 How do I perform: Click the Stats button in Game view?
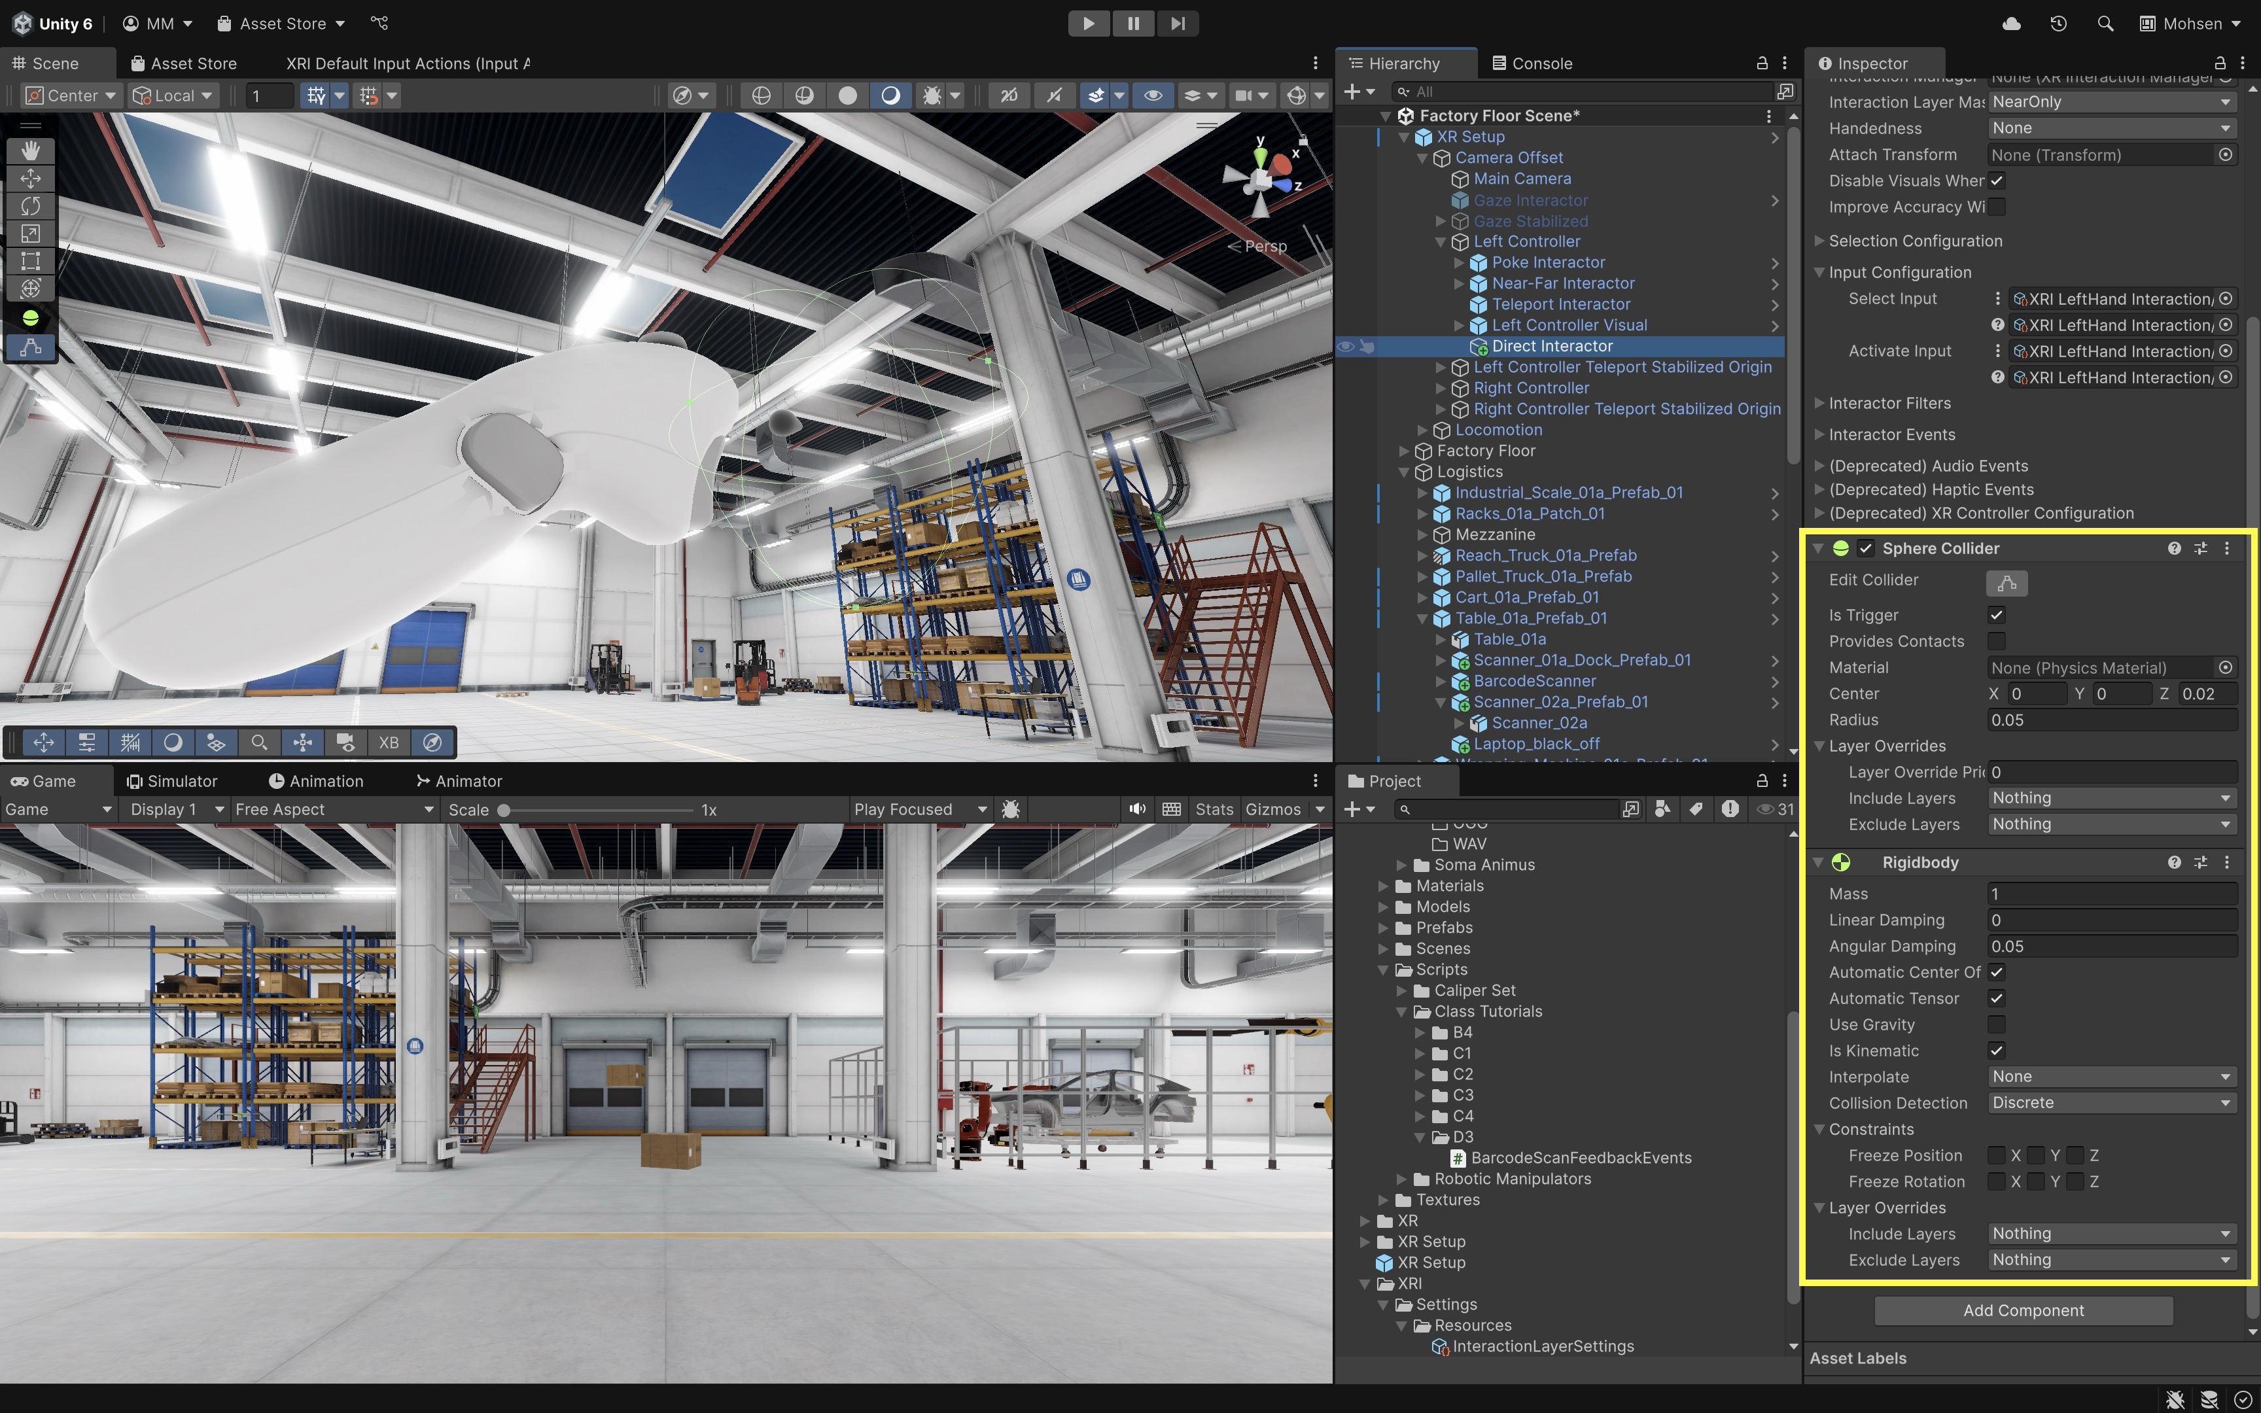coord(1214,809)
